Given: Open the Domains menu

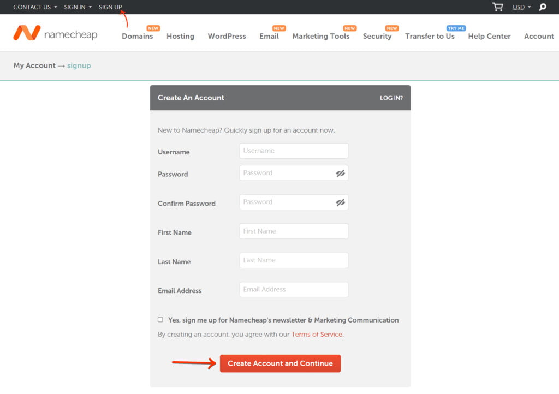Looking at the screenshot, I should pyautogui.click(x=137, y=36).
